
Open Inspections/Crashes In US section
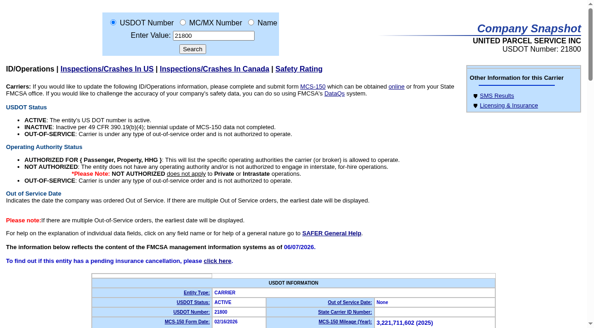107,69
